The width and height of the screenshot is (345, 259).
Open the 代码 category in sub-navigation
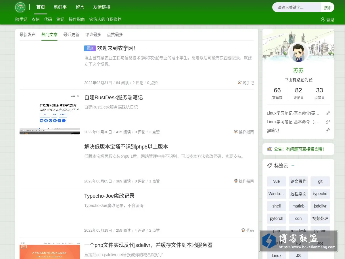point(48,19)
